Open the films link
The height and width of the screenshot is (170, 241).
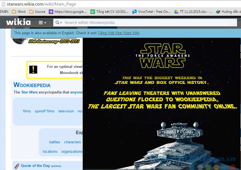pyautogui.click(x=27, y=111)
